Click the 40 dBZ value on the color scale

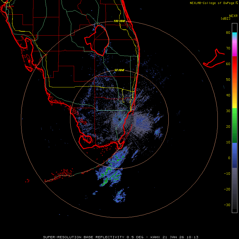pos(228,95)
